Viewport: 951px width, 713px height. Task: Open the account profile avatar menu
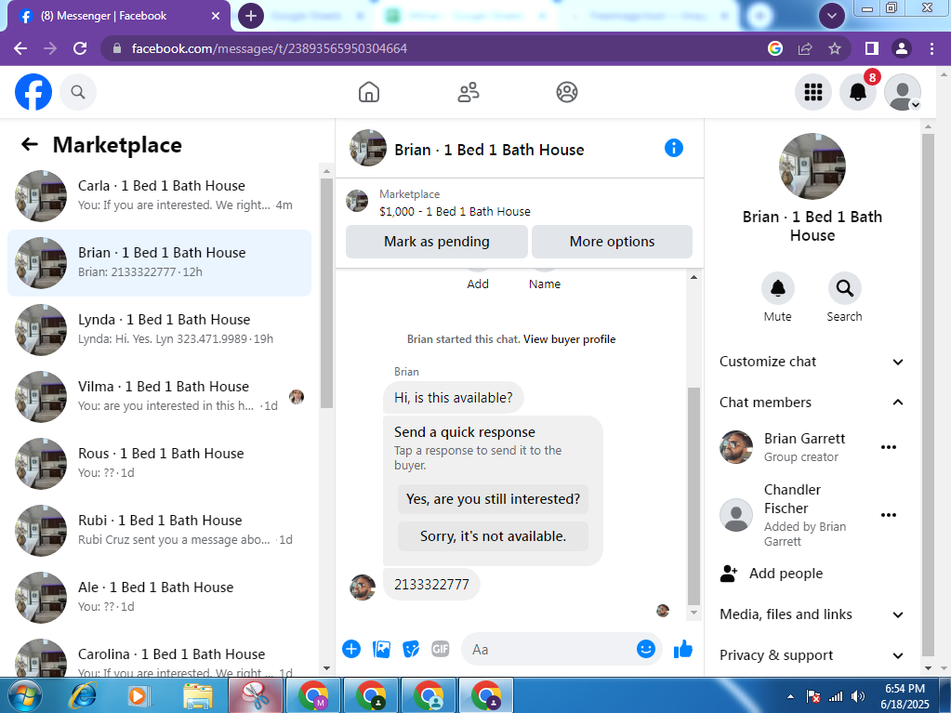pyautogui.click(x=903, y=92)
